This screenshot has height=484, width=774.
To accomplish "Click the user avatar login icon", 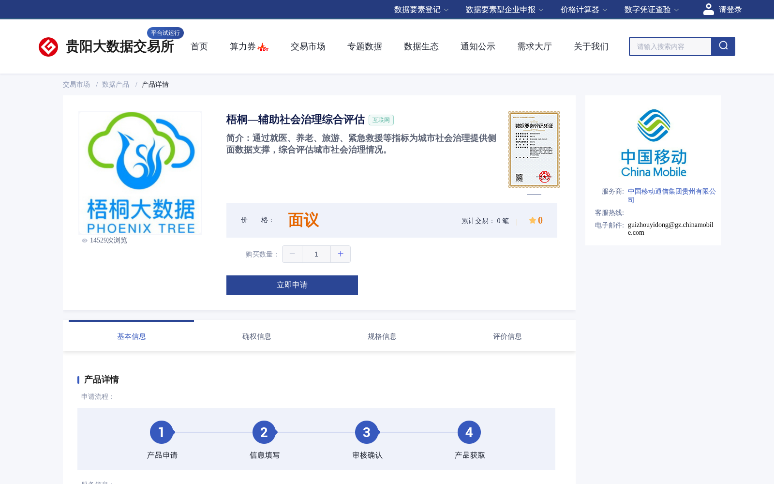I will click(x=709, y=9).
